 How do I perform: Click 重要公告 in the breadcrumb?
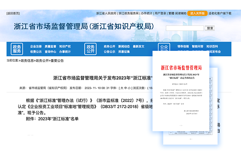click(x=57, y=60)
